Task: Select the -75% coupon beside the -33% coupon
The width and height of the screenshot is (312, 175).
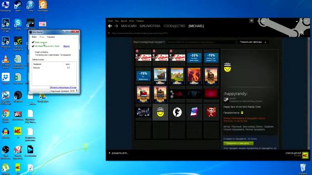Action: click(x=211, y=57)
